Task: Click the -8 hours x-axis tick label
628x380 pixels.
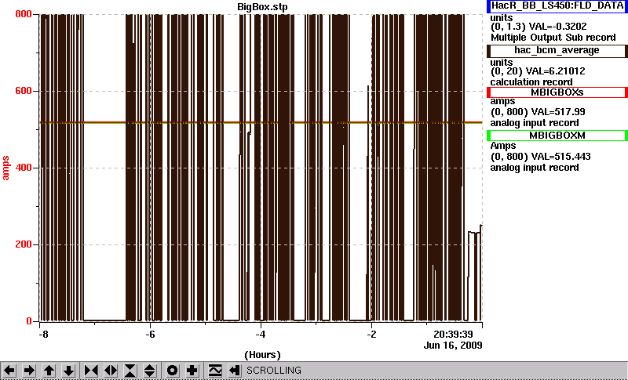Action: [44, 334]
